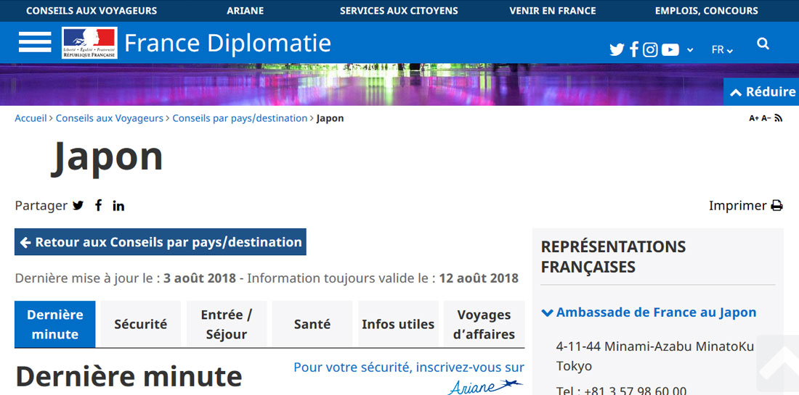This screenshot has height=395, width=799.
Task: Collapse Ambassade de France au Japon section
Action: click(649, 312)
